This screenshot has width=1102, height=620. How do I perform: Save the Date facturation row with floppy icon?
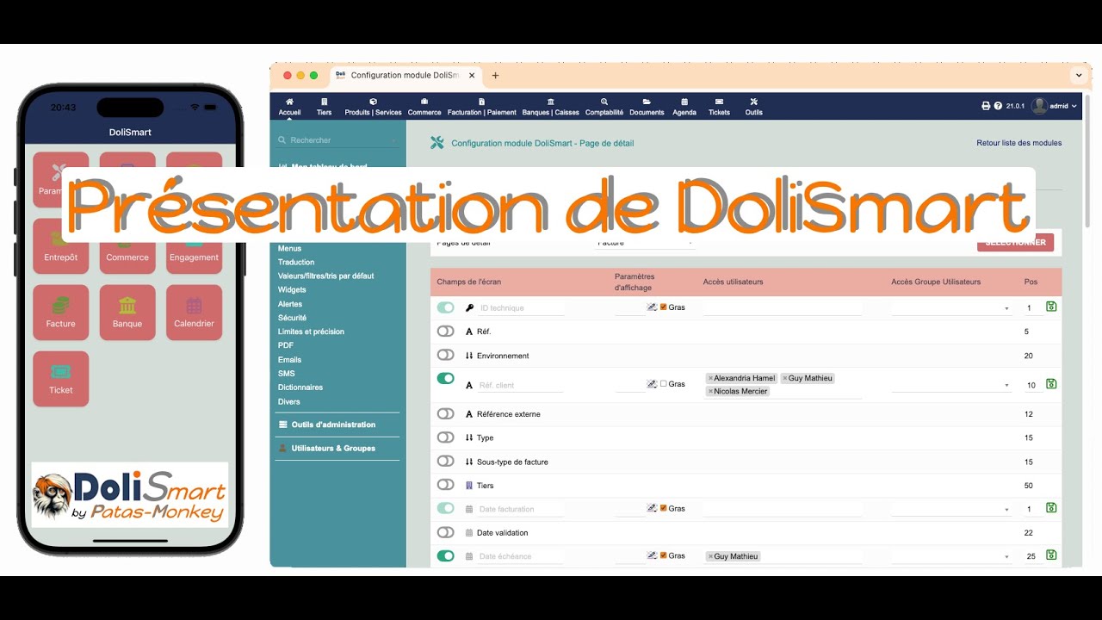click(x=1051, y=508)
